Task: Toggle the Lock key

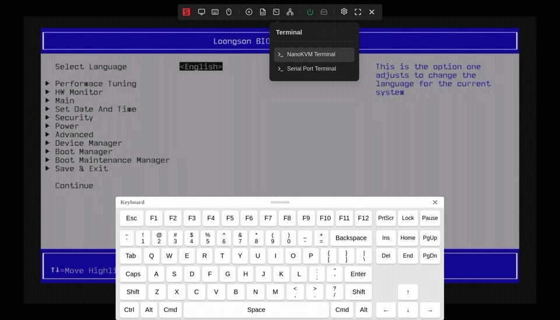Action: [x=408, y=218]
